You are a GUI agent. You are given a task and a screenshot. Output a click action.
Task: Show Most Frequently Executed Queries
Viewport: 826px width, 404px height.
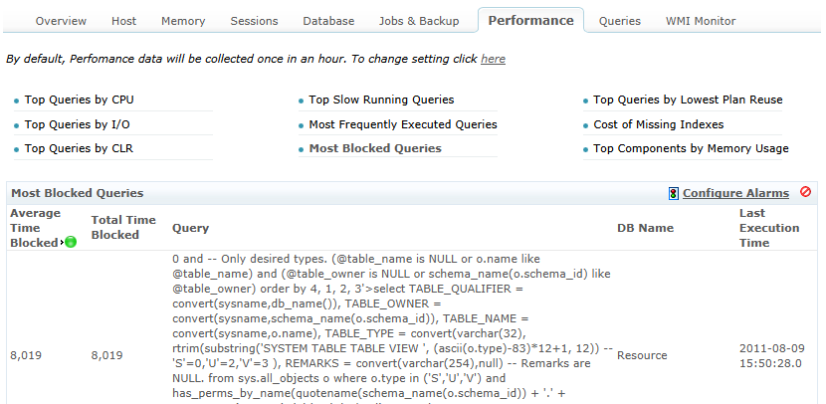[403, 124]
